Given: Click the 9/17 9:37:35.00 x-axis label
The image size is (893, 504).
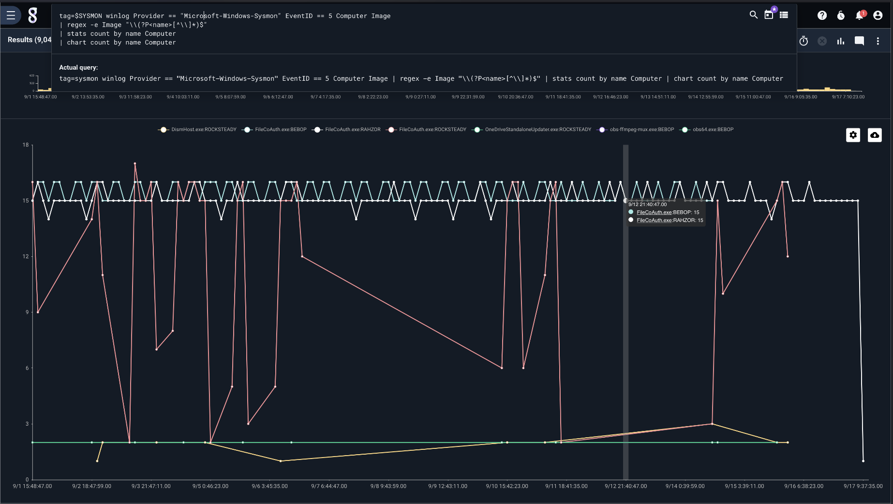Looking at the screenshot, I should pyautogui.click(x=863, y=486).
